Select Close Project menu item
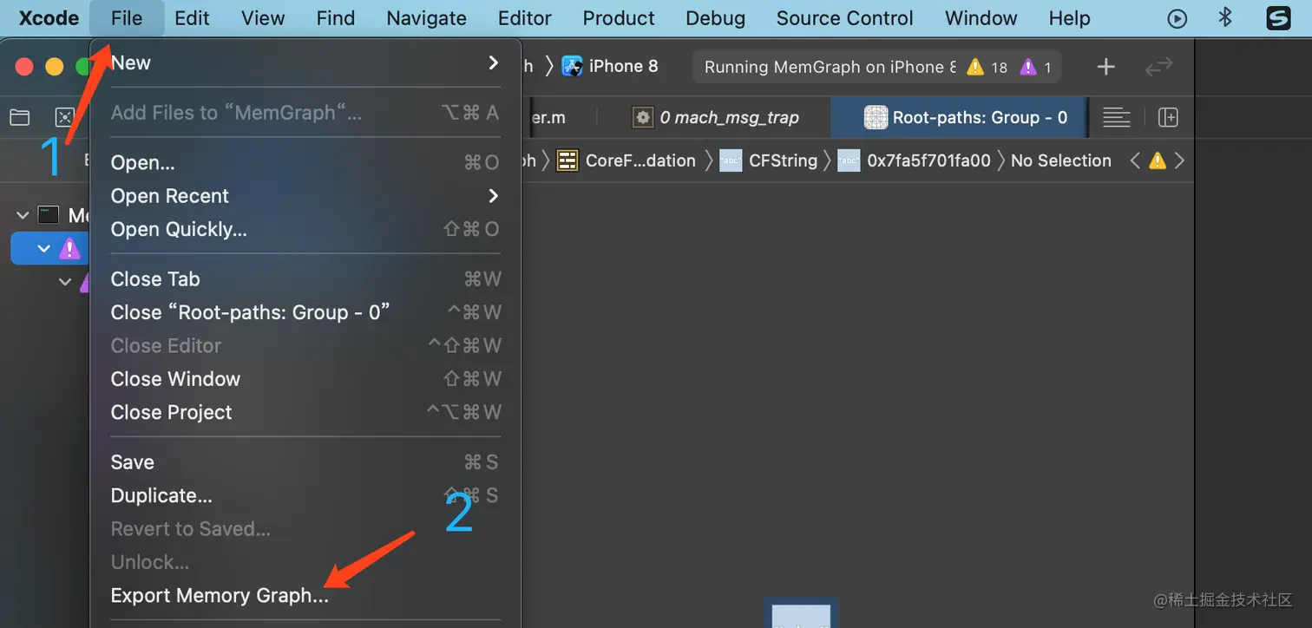The image size is (1312, 628). coord(305,412)
